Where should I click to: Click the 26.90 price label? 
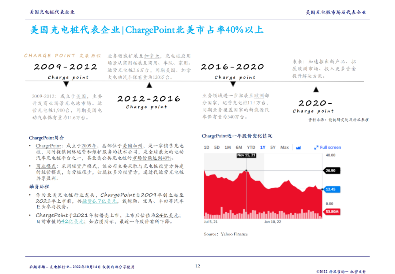point(331,171)
